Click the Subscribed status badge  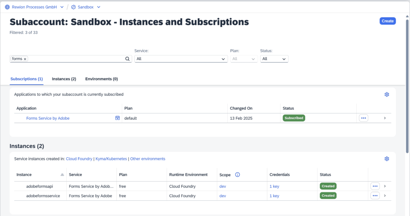(x=294, y=118)
